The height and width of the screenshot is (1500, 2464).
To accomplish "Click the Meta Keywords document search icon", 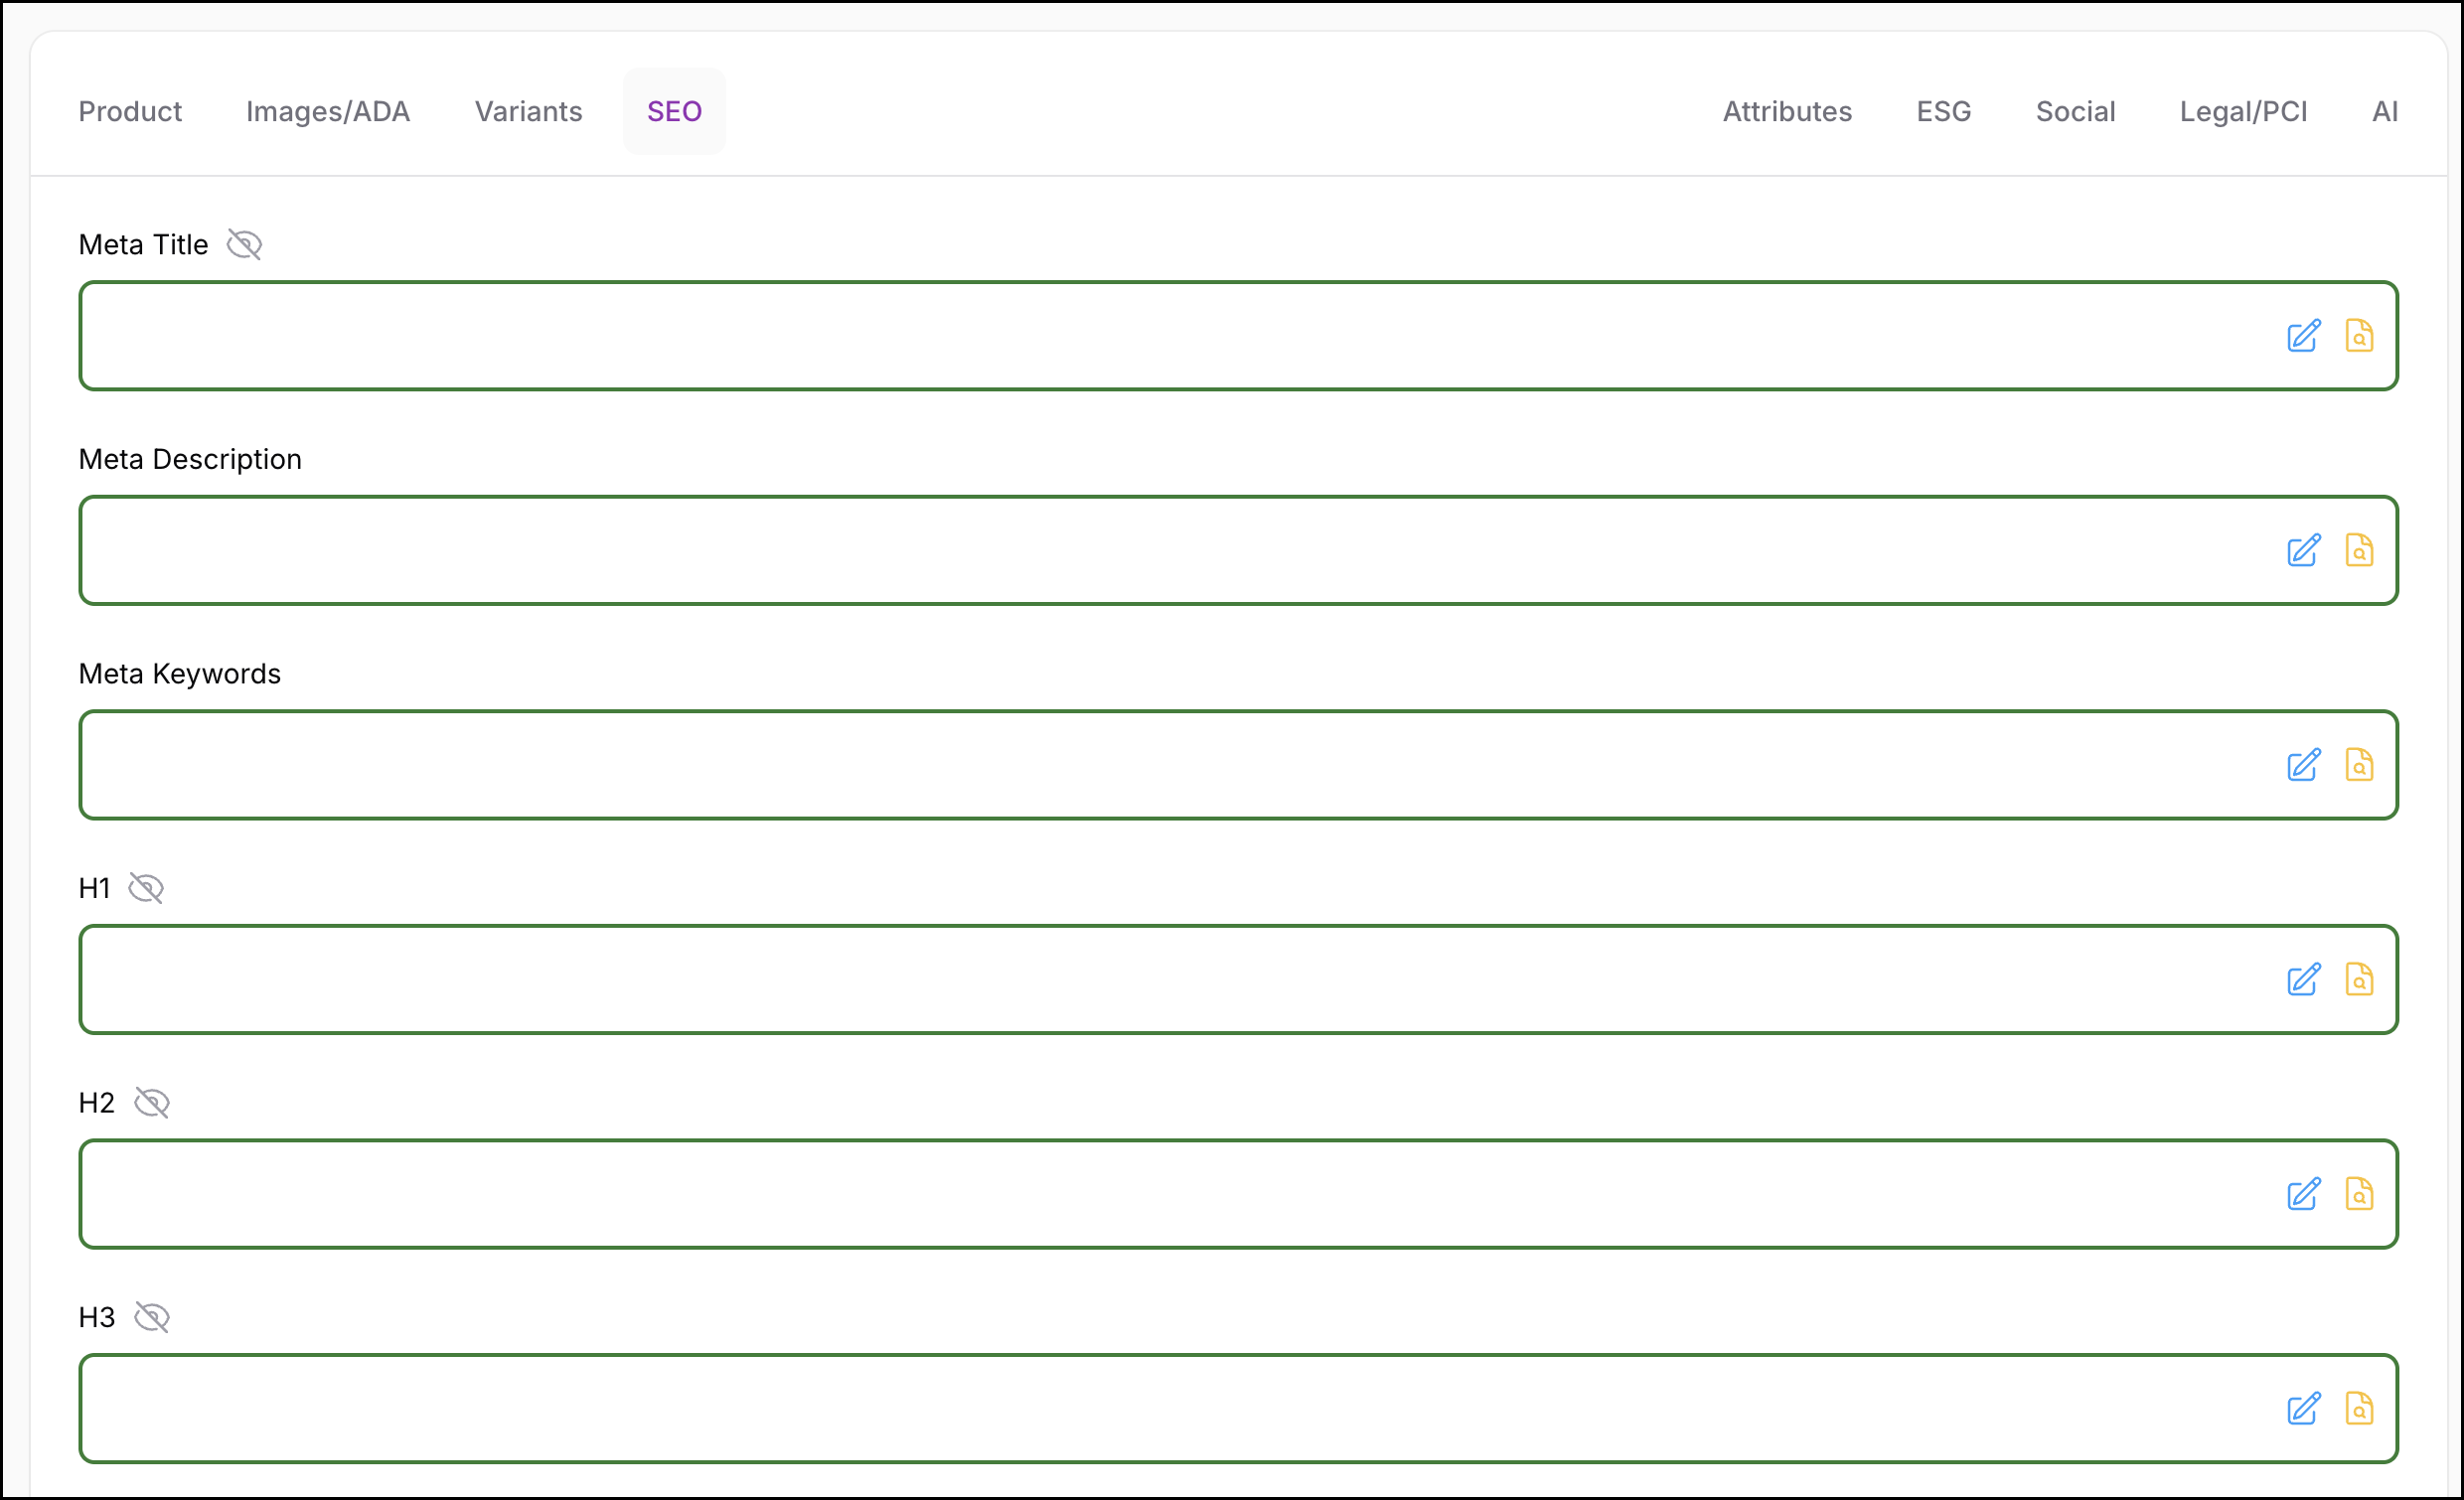I will (2359, 765).
